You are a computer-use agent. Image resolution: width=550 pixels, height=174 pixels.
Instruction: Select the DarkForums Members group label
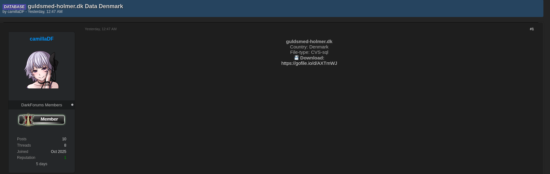[42, 105]
